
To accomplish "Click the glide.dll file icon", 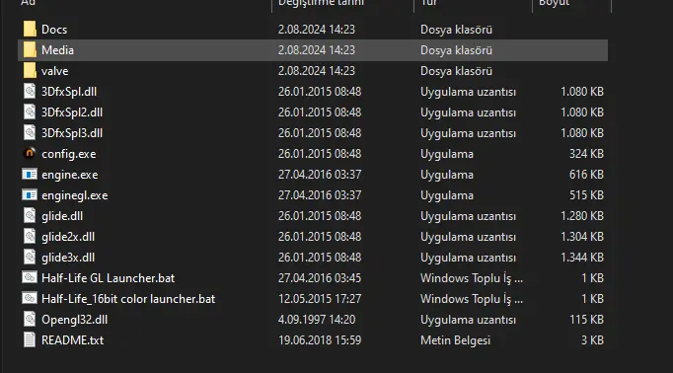I will pyautogui.click(x=30, y=215).
